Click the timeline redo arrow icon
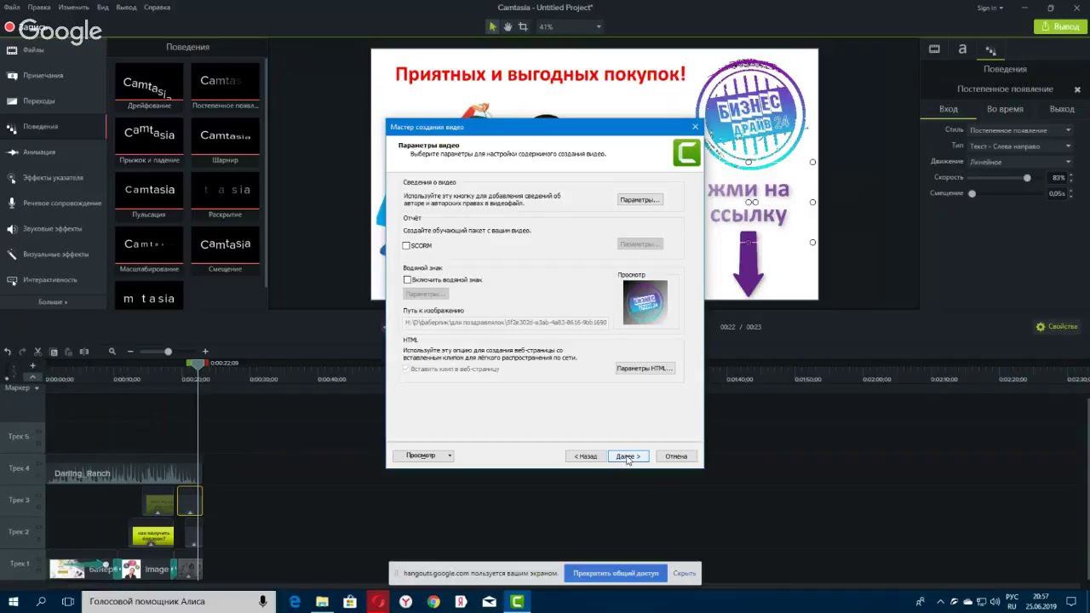Image resolution: width=1090 pixels, height=613 pixels. point(23,352)
